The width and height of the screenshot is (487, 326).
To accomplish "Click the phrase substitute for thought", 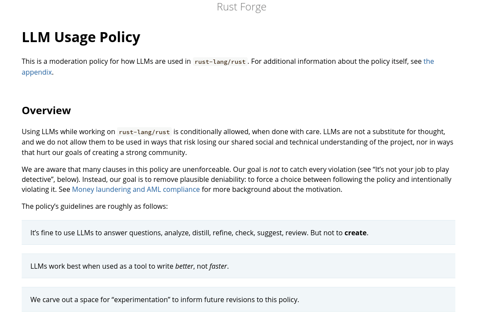I will (x=409, y=132).
